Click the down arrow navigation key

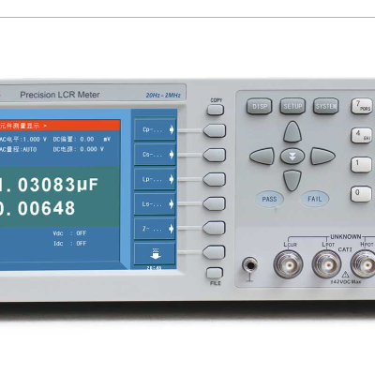click(292, 180)
